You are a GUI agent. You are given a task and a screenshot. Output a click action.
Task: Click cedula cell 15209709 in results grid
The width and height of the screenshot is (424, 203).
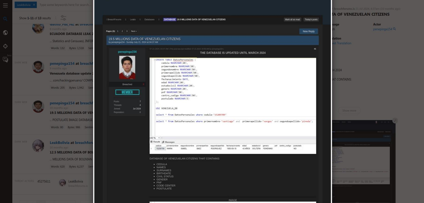(x=160, y=149)
